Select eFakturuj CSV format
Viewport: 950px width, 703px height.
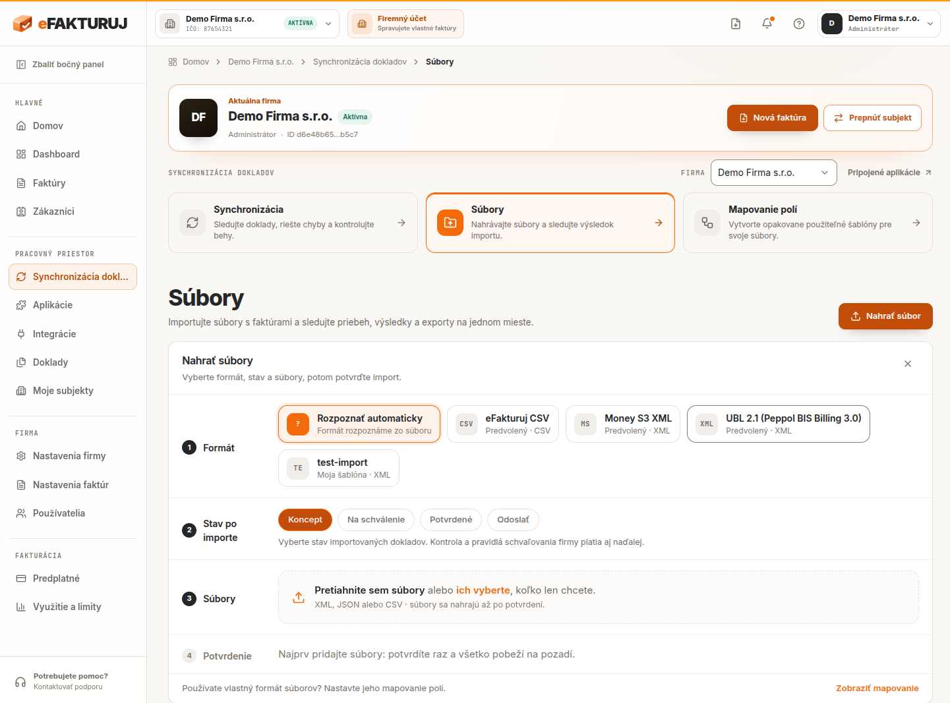coord(503,424)
